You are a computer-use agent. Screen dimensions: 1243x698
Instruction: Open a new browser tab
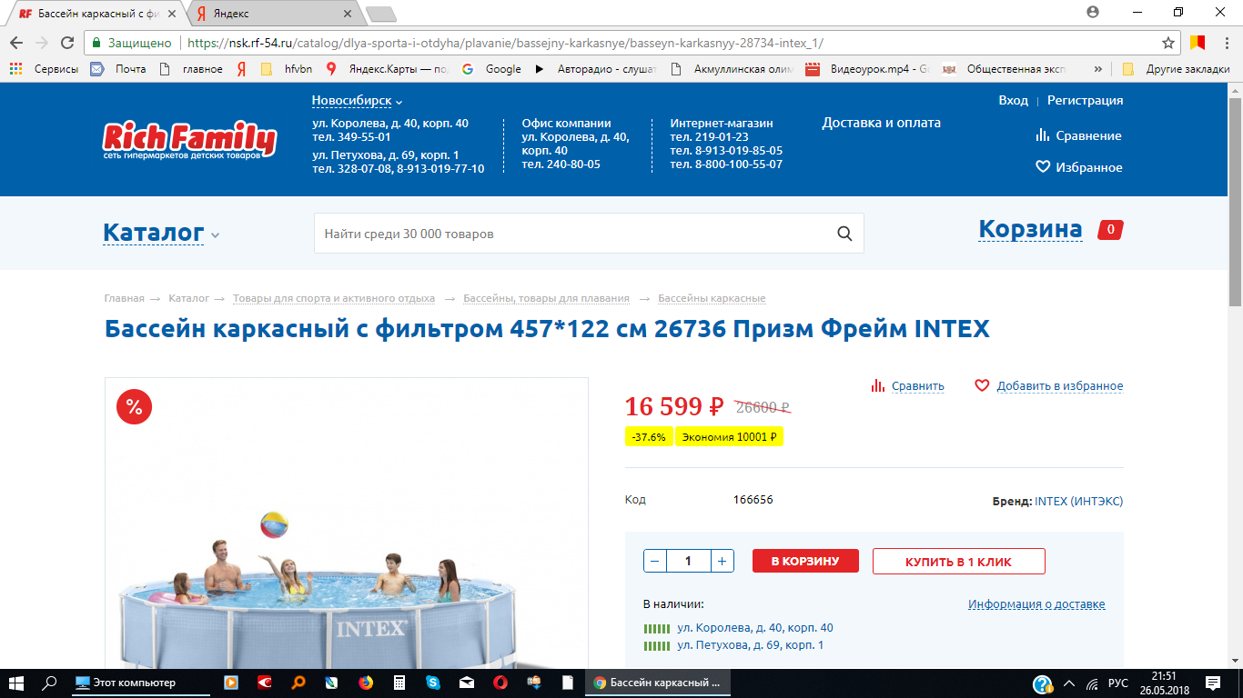(x=380, y=14)
